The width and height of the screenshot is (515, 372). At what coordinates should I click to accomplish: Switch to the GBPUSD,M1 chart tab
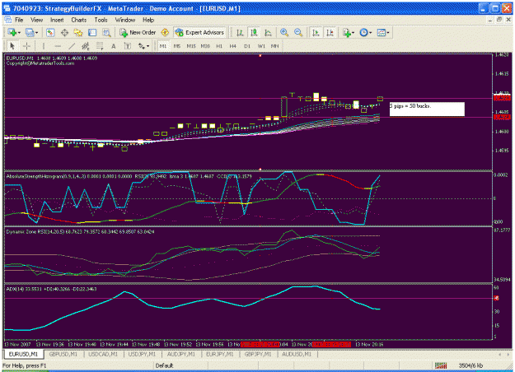pyautogui.click(x=63, y=354)
